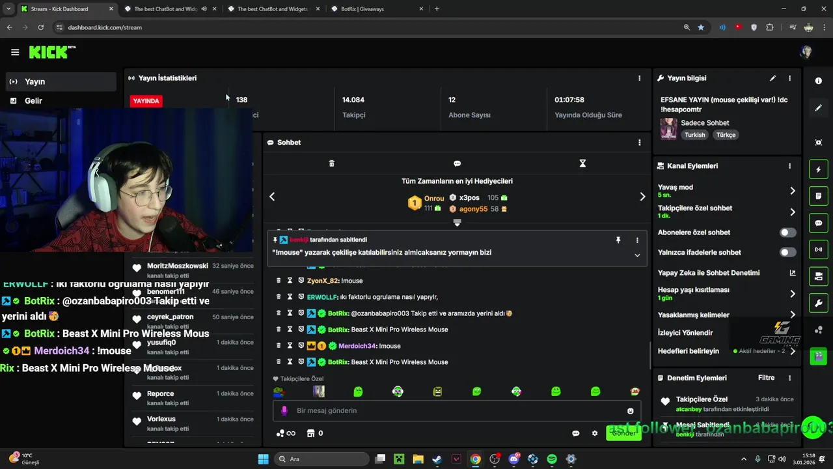This screenshot has height=469, width=833.
Task: Open Denetim Eylemleri three-dot options
Action: coord(789,378)
